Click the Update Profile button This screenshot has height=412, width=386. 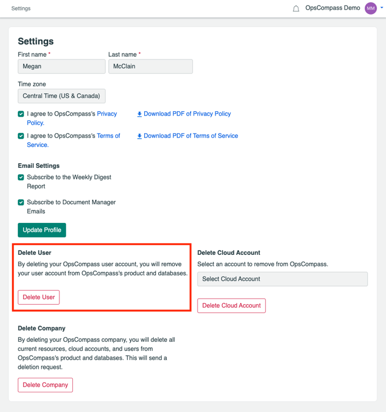(x=42, y=230)
